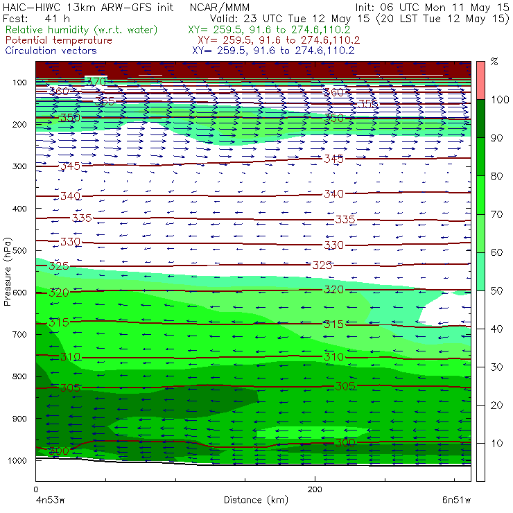This screenshot has height=513, width=513.
Task: Click the 'Distance (km)' axis title
Action: coord(256,500)
